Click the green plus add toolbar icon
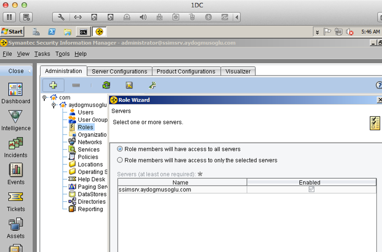 53,85
